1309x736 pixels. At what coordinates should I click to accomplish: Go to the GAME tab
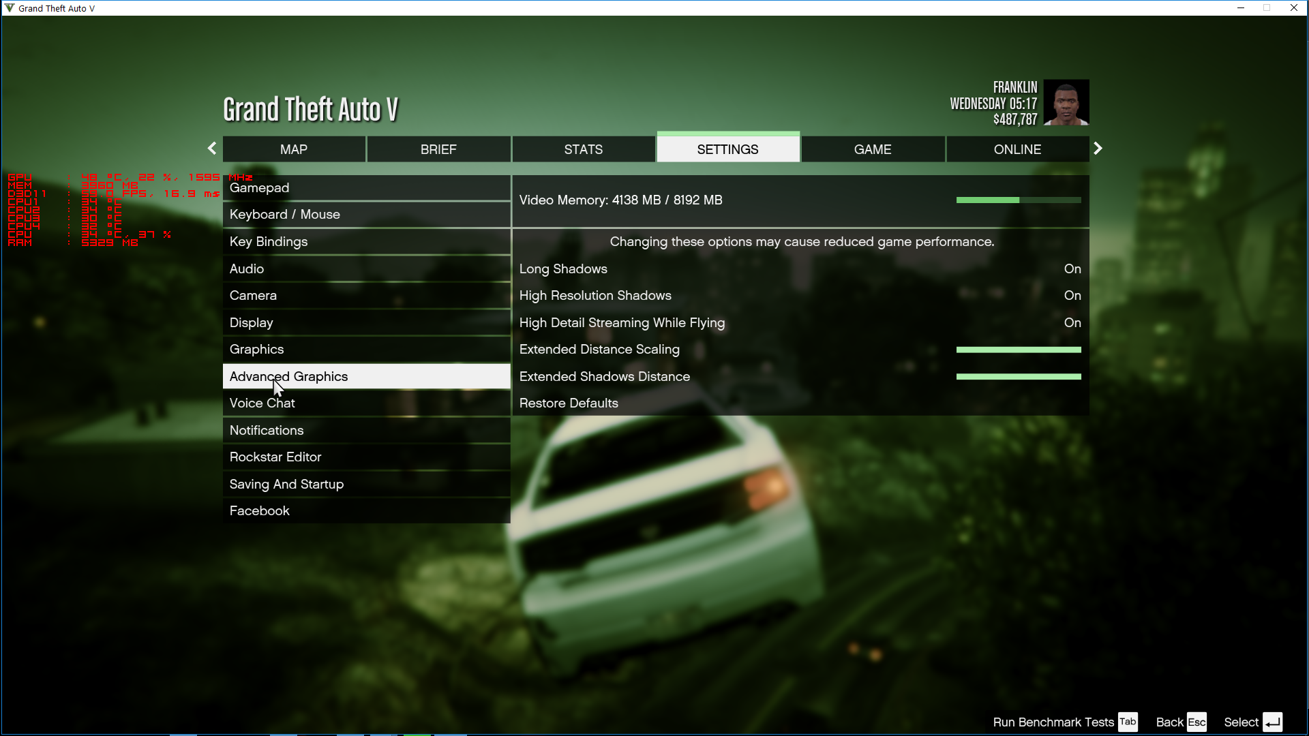tap(873, 149)
